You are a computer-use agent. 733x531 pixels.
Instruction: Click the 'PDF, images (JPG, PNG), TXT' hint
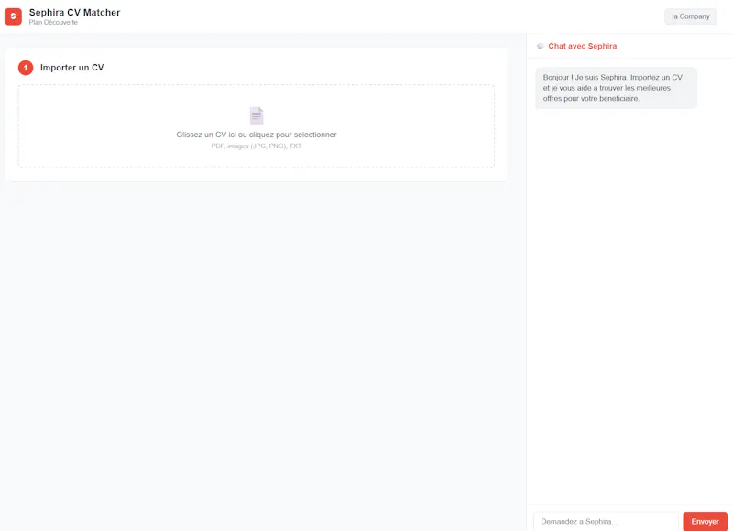pos(257,146)
